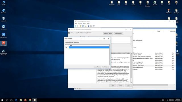Click the Help book icon in the editor toolbar

(88, 26)
